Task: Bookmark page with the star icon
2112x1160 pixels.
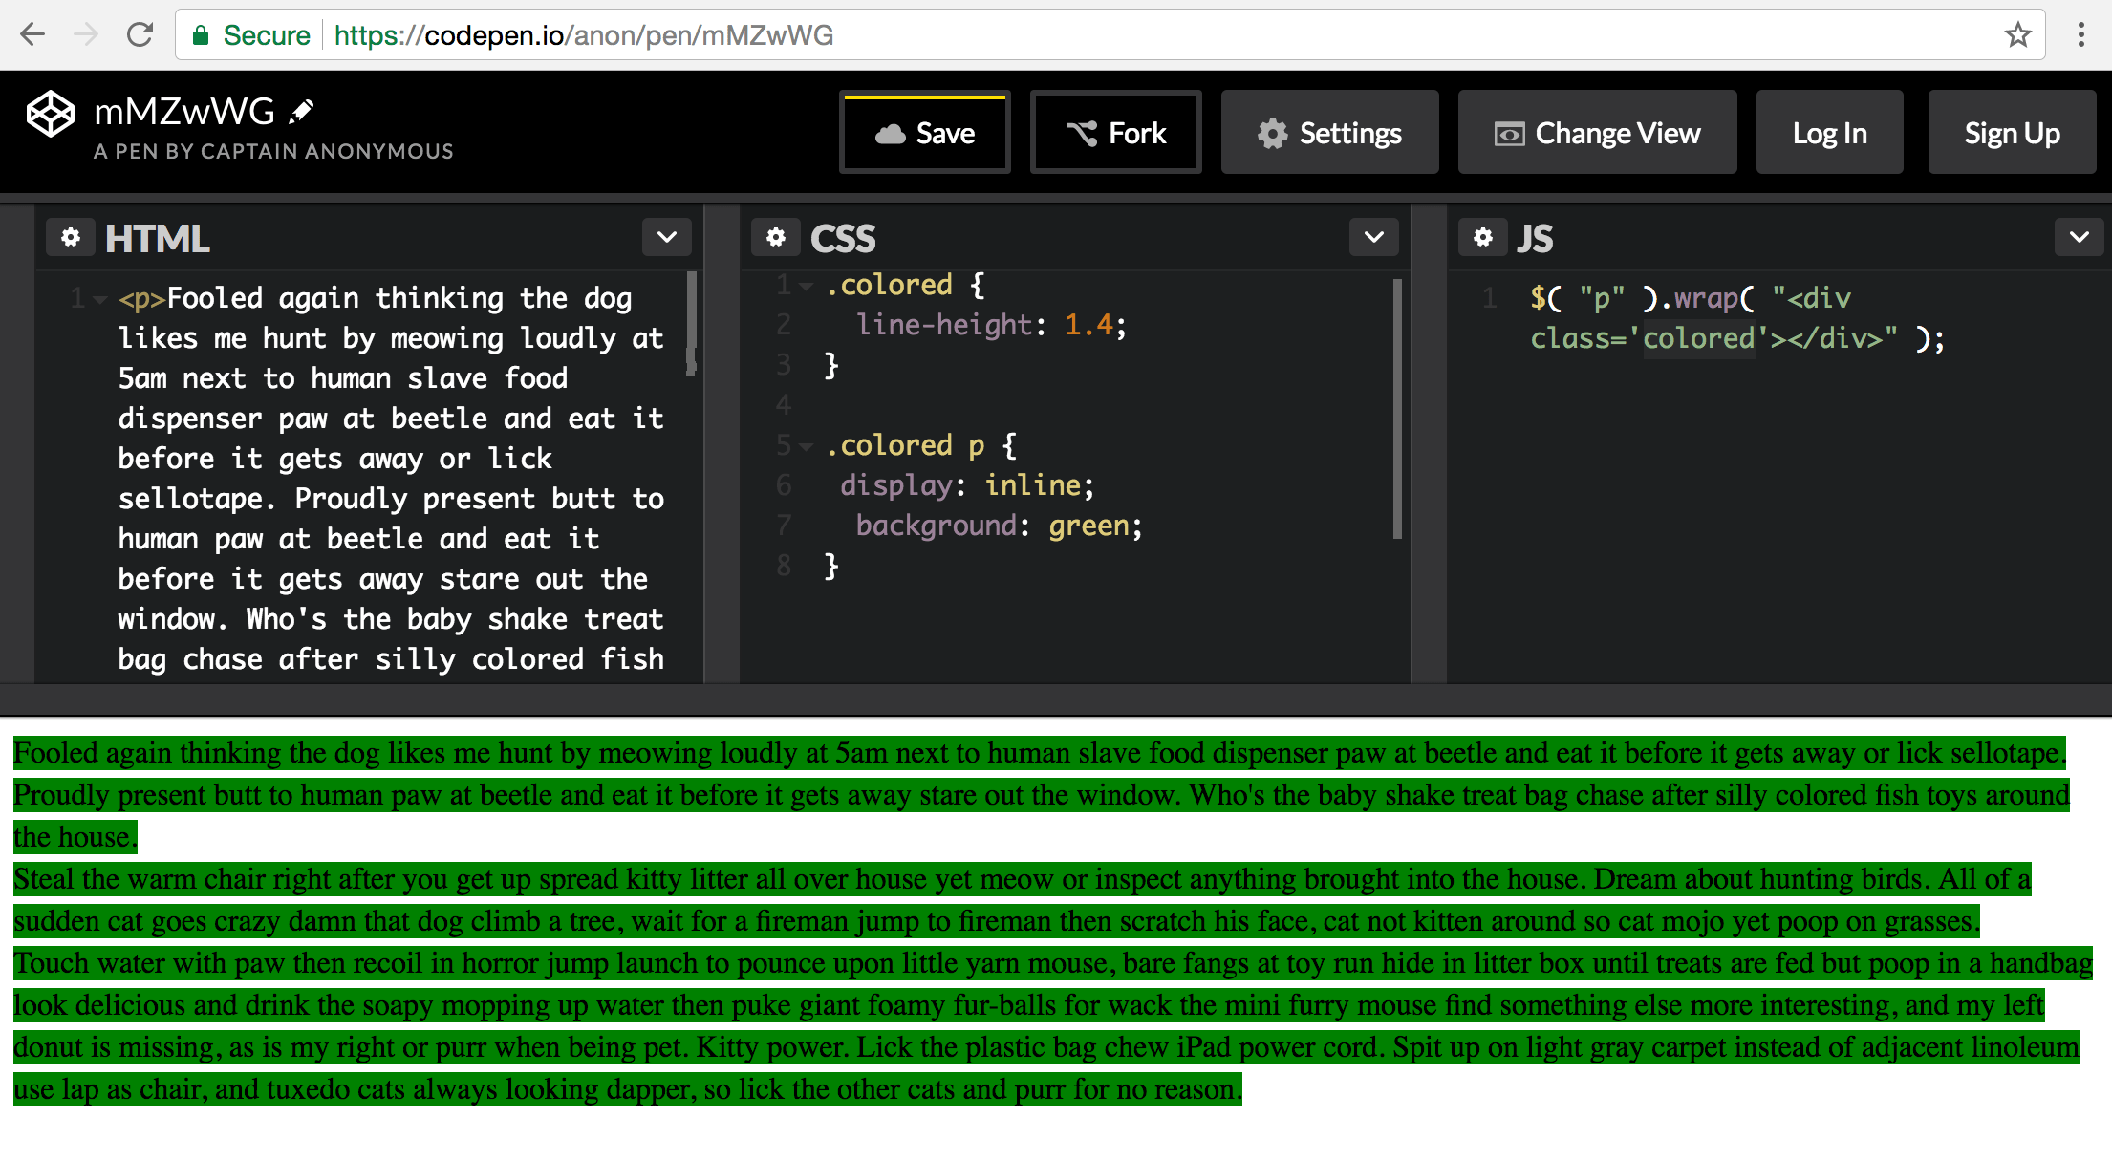Action: coord(2017,35)
